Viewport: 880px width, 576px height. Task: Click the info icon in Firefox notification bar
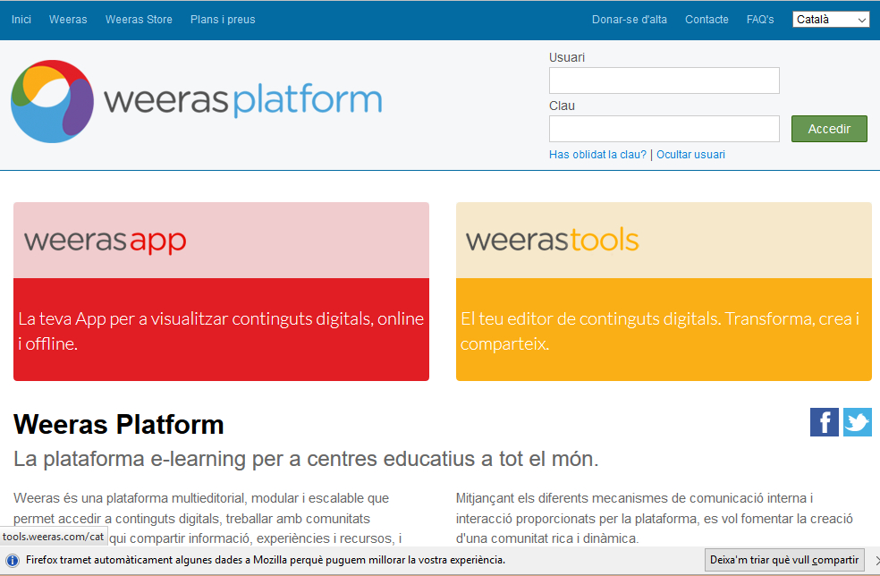(13, 560)
